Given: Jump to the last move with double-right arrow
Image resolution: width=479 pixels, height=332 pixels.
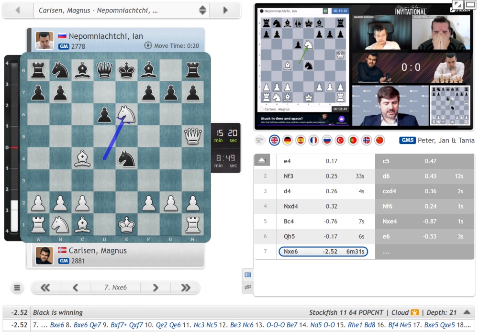Looking at the screenshot, I should [186, 288].
